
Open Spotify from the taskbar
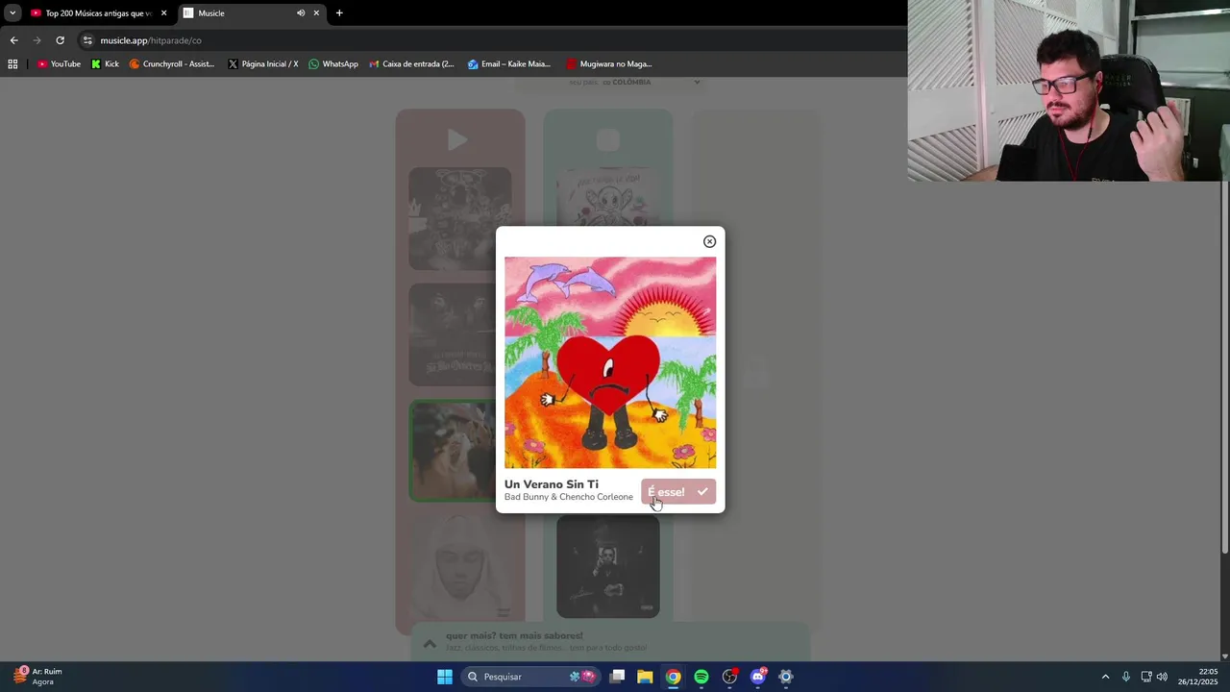pyautogui.click(x=701, y=677)
